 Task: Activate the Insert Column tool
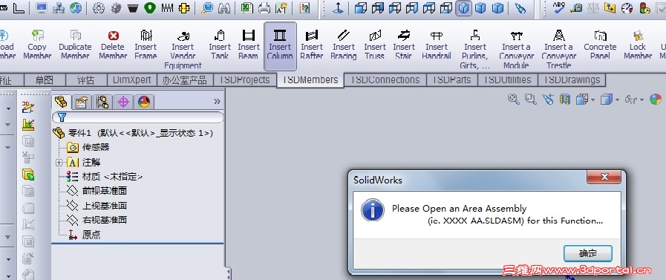pos(280,46)
